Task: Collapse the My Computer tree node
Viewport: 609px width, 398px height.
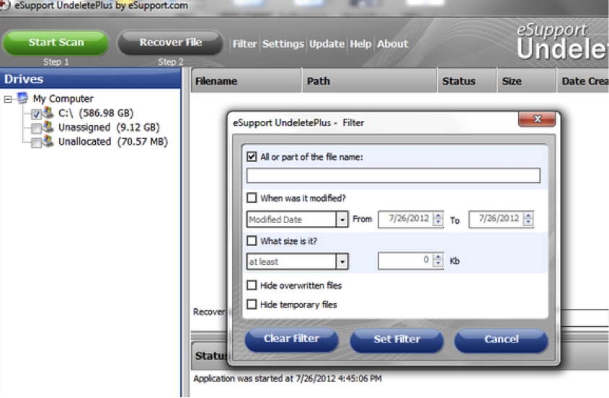Action: tap(8, 100)
